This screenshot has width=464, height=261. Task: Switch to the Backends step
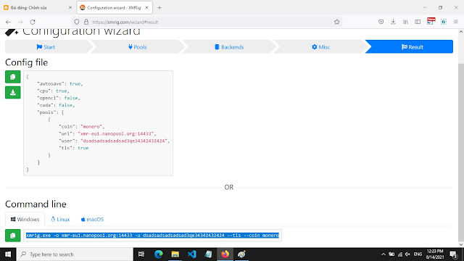click(x=229, y=47)
